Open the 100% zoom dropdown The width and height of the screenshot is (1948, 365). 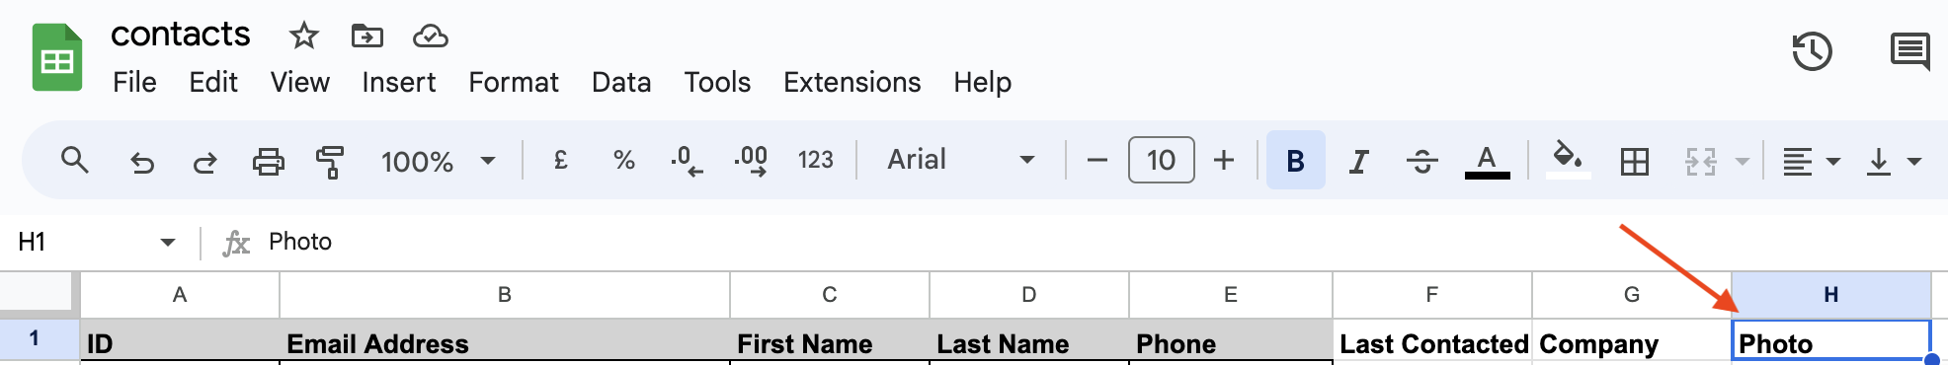[438, 161]
